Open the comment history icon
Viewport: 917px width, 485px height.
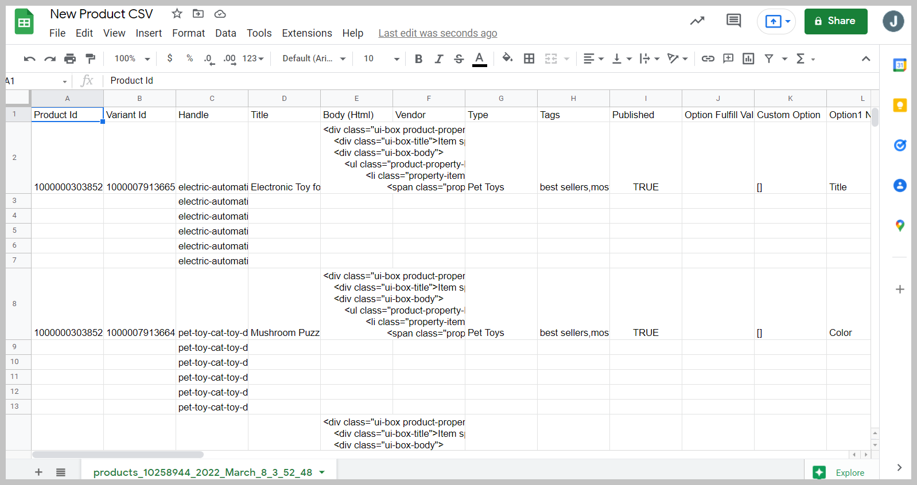tap(733, 21)
